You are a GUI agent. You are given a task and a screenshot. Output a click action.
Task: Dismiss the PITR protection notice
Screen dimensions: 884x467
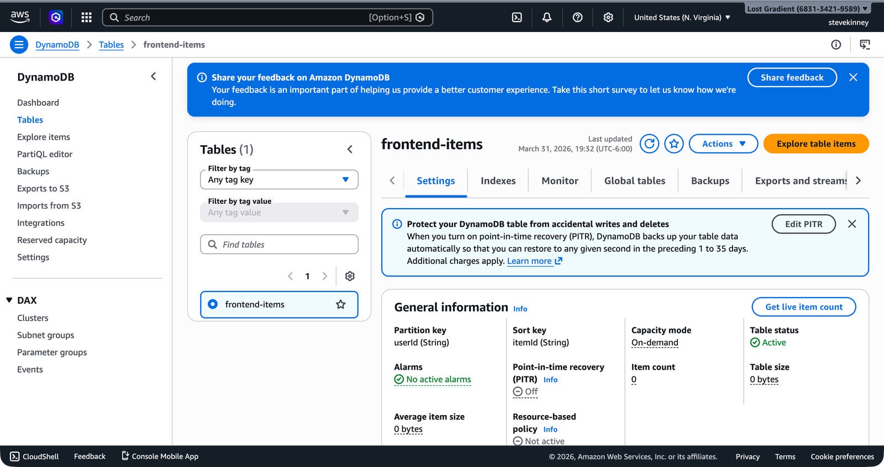click(x=852, y=224)
